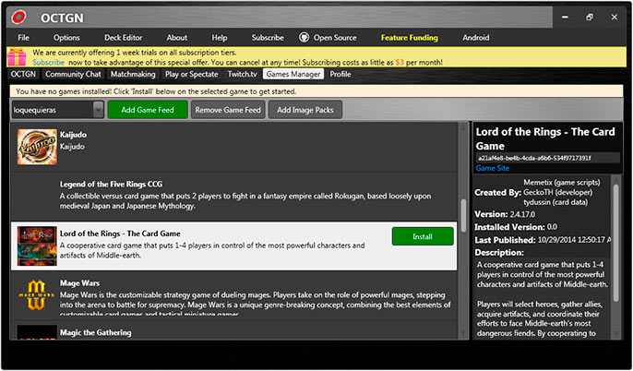Select the Mage Wars logo thumbnail

[36, 295]
